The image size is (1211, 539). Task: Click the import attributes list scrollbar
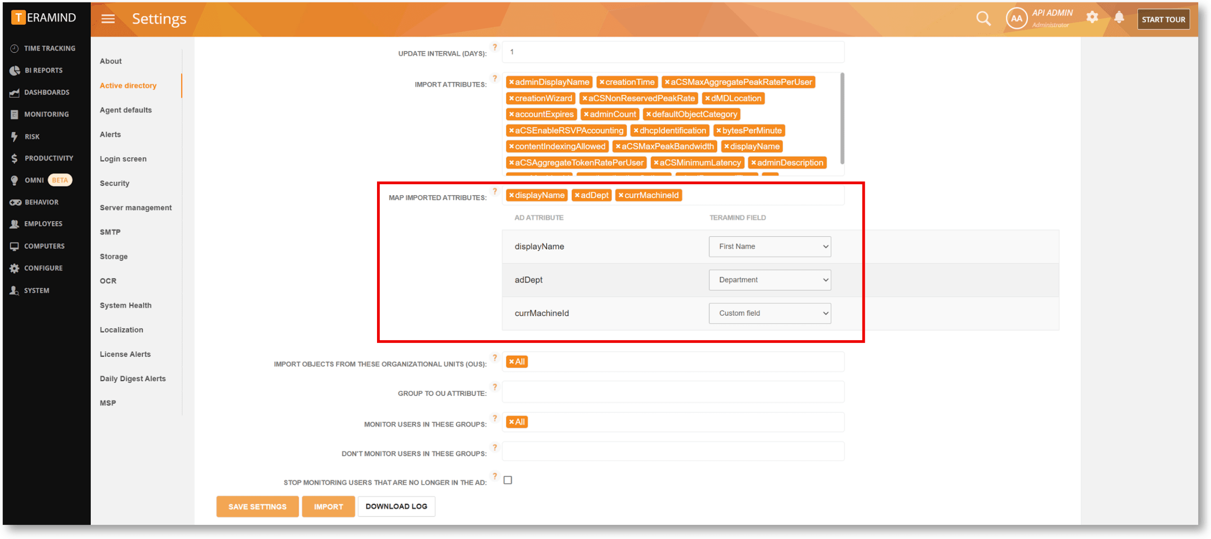pos(842,118)
